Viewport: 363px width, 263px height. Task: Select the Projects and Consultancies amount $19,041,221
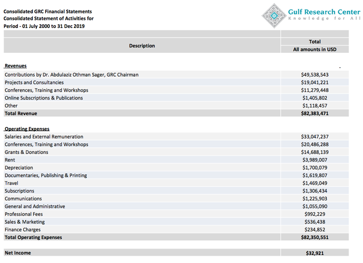click(x=315, y=82)
